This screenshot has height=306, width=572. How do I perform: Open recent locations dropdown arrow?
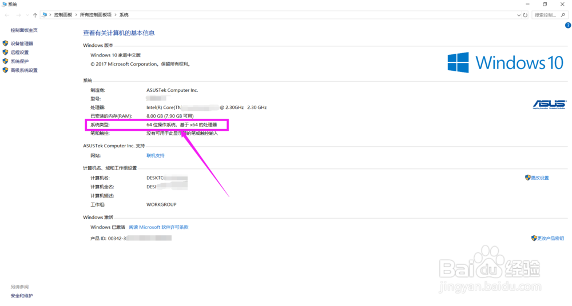coord(27,15)
